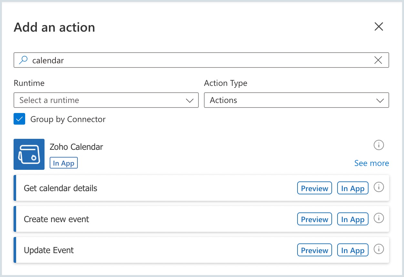404x277 pixels.
Task: Show info for Create new event
Action: [x=379, y=218]
